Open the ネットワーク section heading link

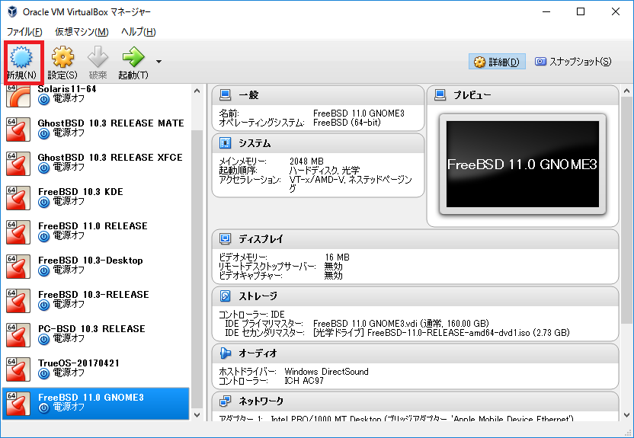point(261,401)
